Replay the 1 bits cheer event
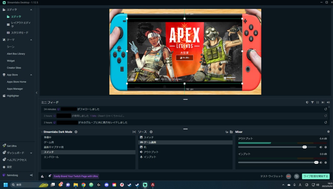 326,116
